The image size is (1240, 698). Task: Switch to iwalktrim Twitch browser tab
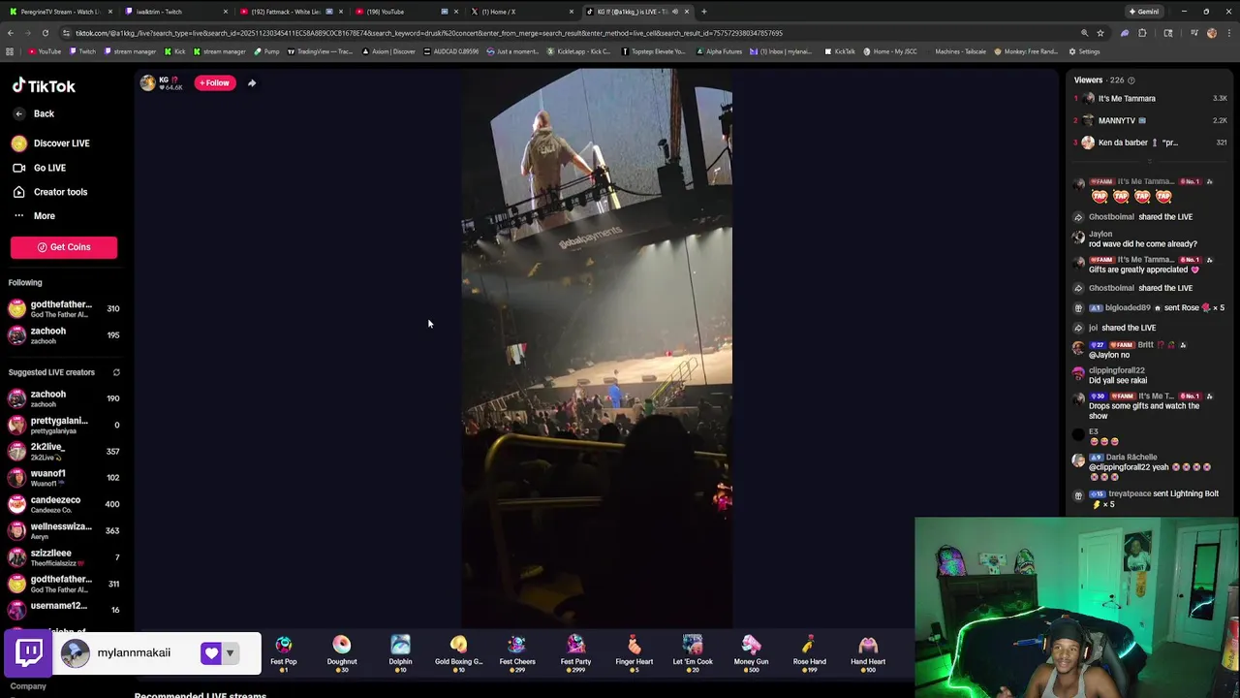[177, 12]
